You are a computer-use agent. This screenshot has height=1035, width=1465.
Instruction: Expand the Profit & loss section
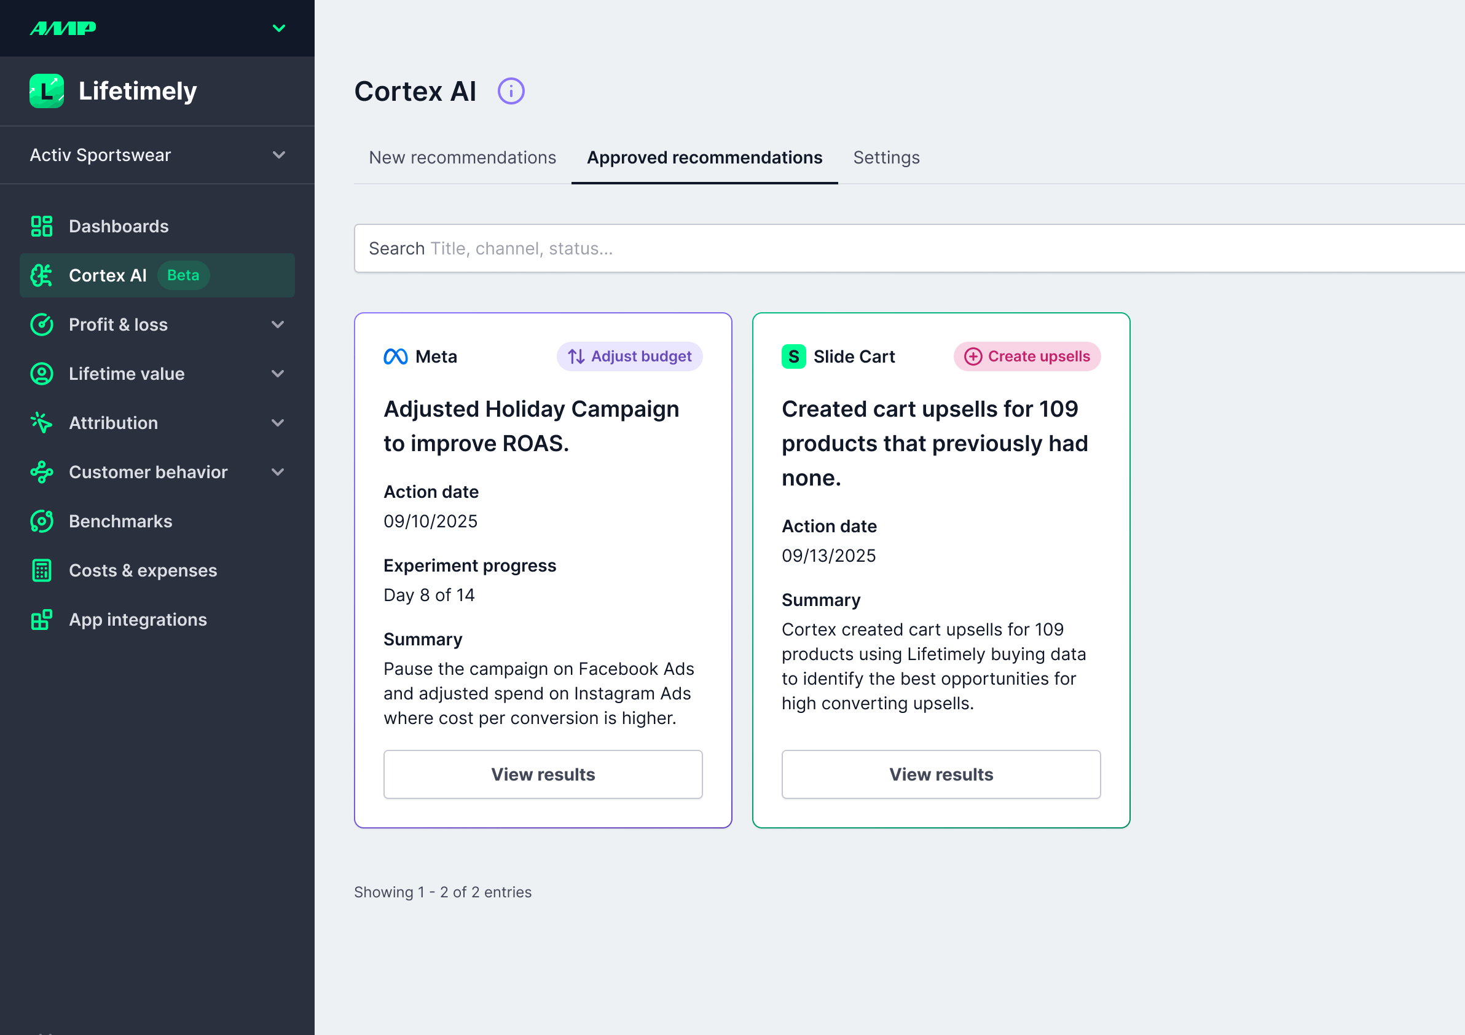278,325
